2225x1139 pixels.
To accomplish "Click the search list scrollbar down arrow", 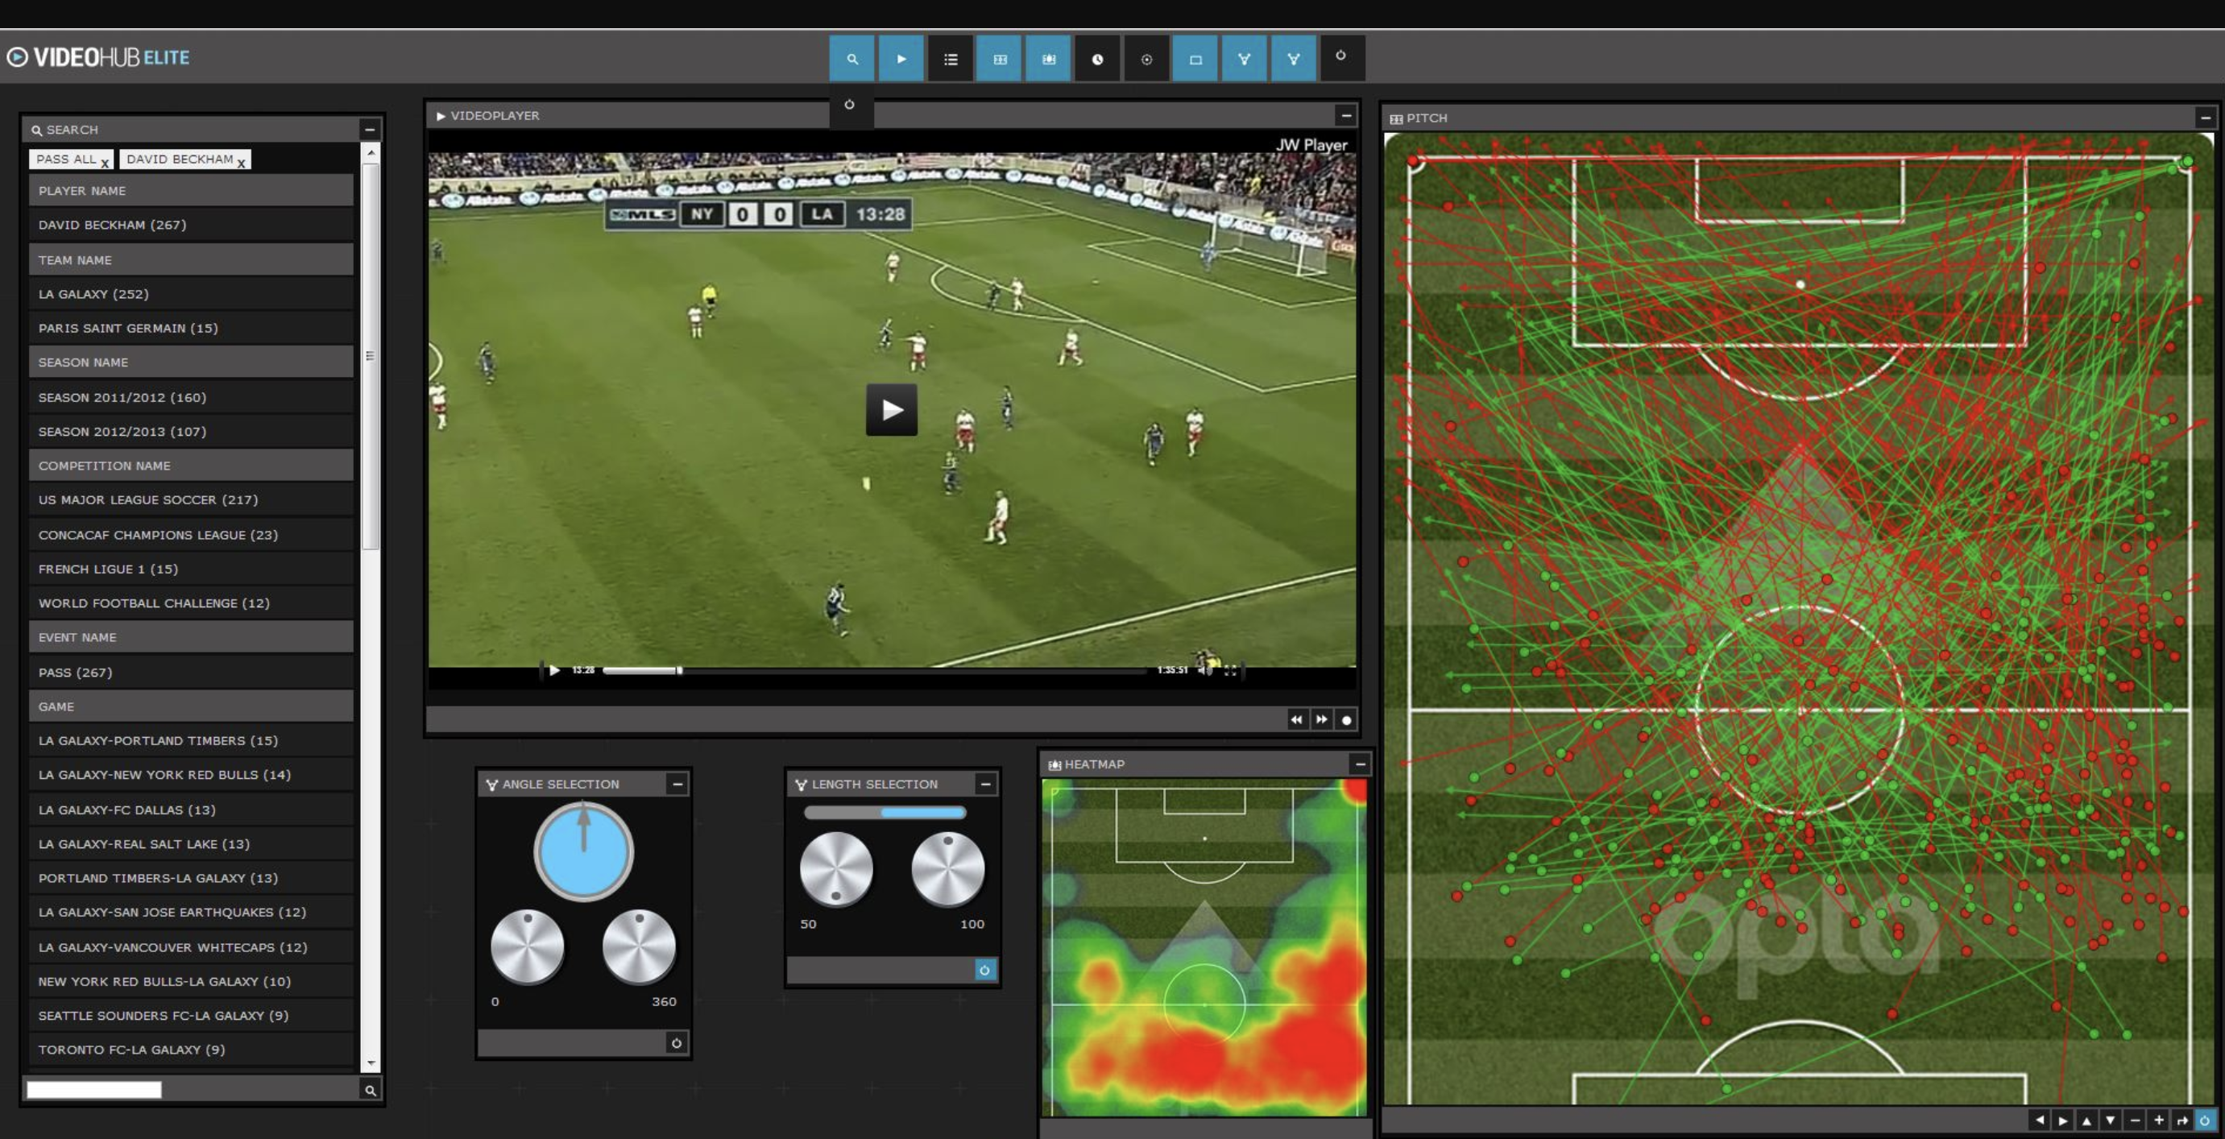I will coord(371,1063).
